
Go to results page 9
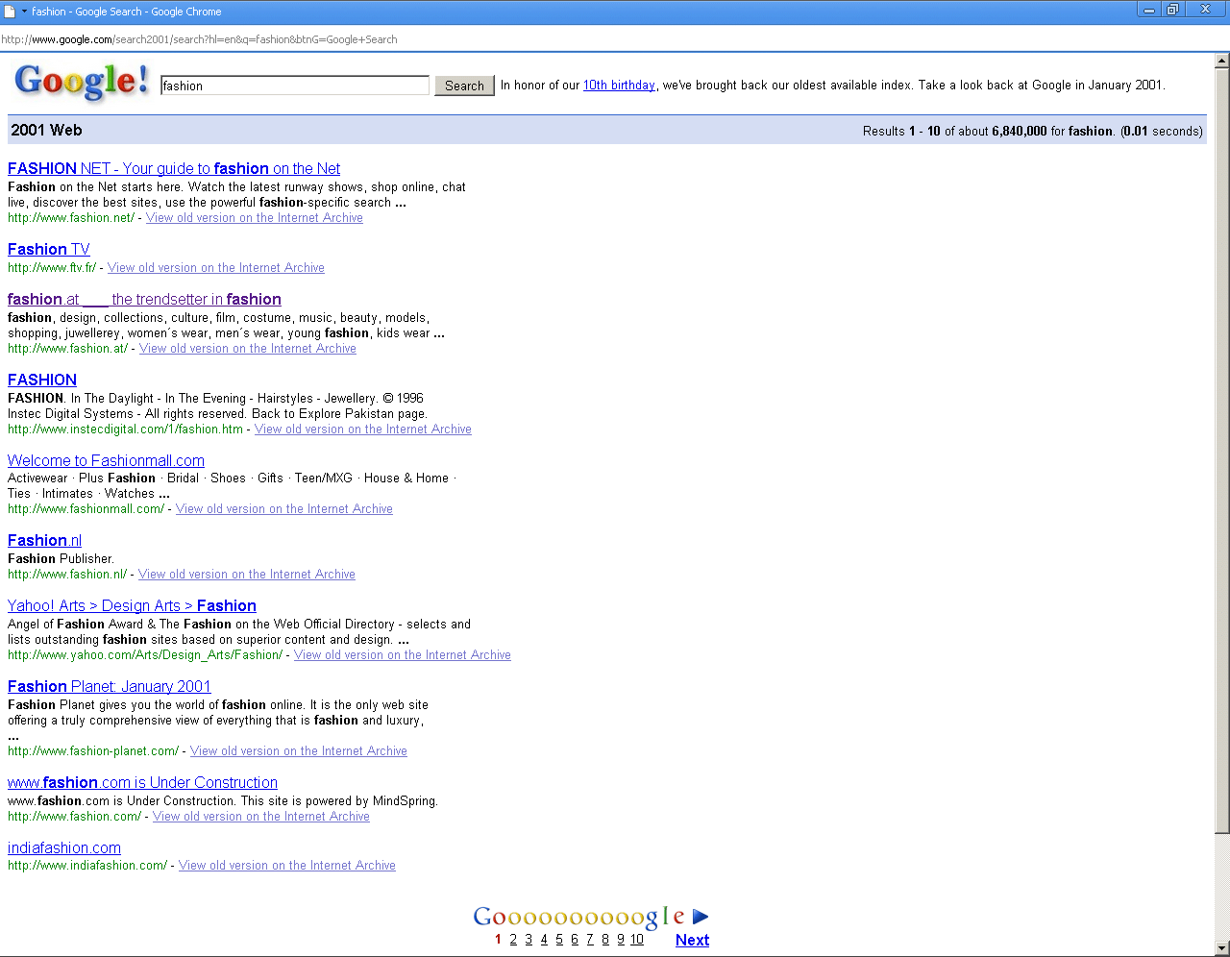621,939
